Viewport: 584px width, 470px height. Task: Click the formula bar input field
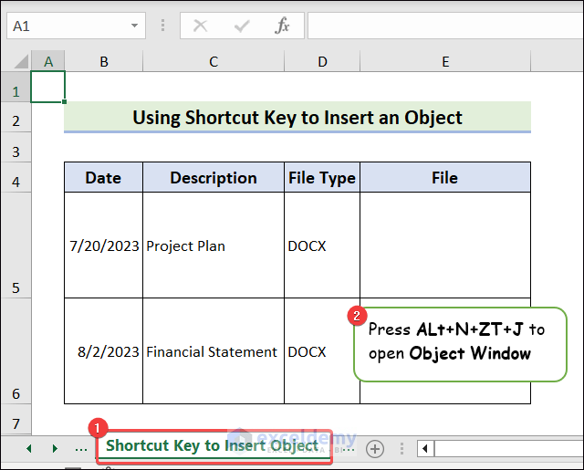point(445,26)
